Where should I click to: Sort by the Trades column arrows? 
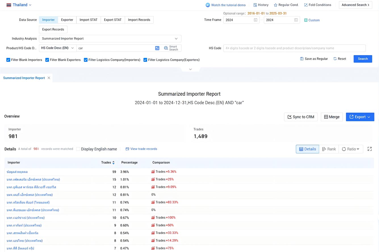pos(114,163)
